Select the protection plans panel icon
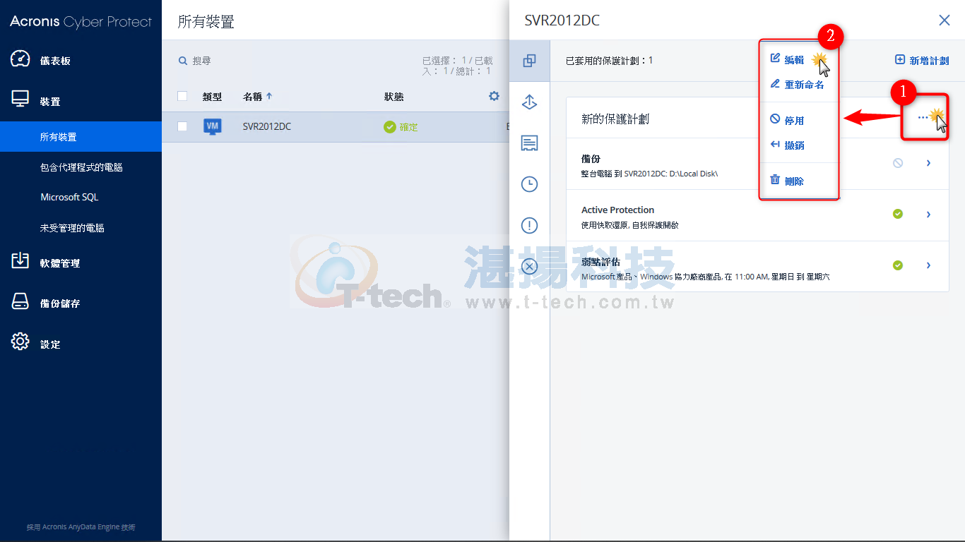 pyautogui.click(x=529, y=61)
